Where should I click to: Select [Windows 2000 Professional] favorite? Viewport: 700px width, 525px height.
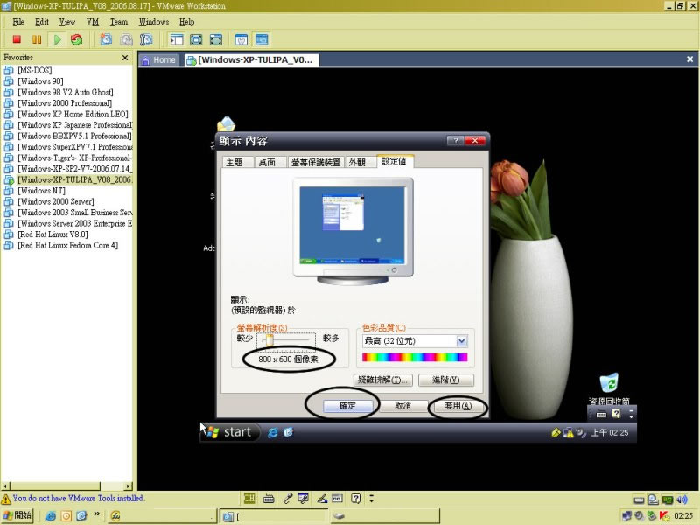pos(65,103)
